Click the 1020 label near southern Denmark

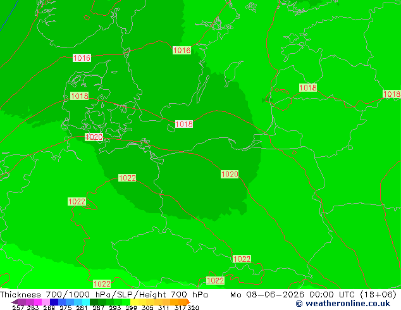[94, 137]
